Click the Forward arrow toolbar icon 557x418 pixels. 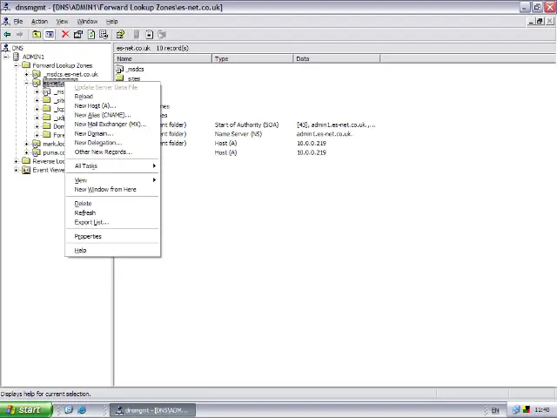click(x=19, y=35)
